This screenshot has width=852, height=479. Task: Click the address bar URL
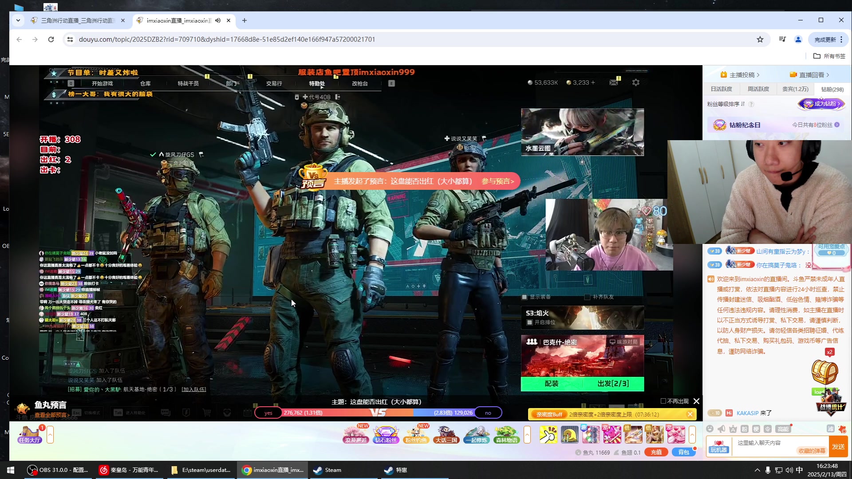(227, 39)
